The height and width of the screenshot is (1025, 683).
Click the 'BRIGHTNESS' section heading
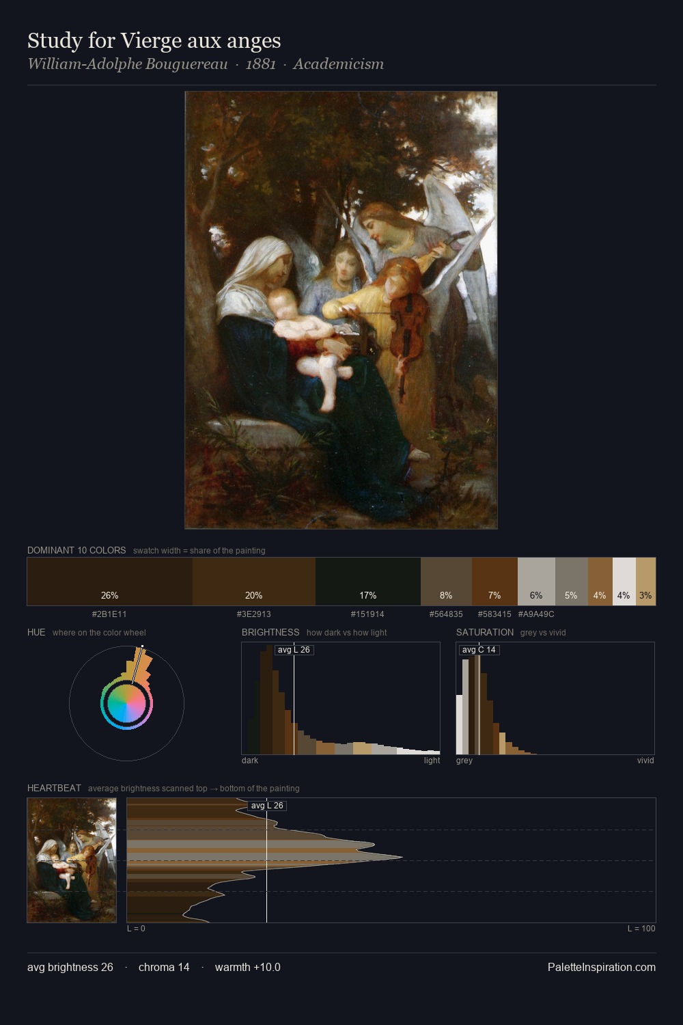(x=270, y=633)
